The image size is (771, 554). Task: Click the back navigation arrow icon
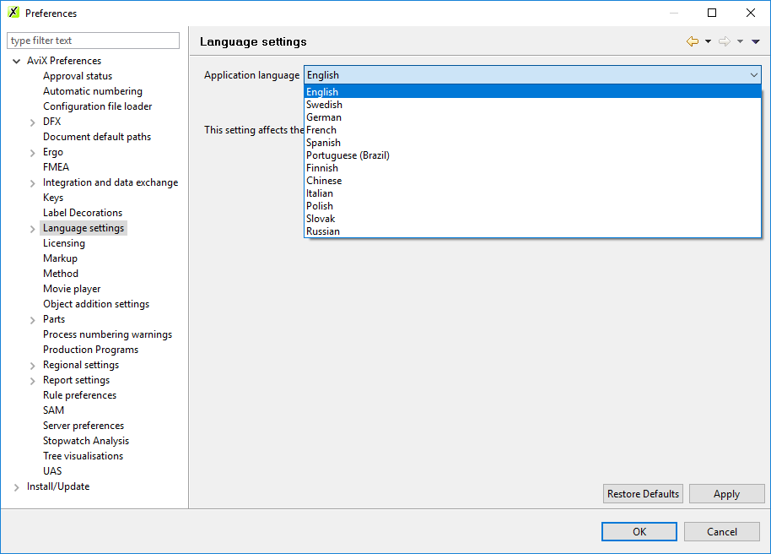point(692,41)
